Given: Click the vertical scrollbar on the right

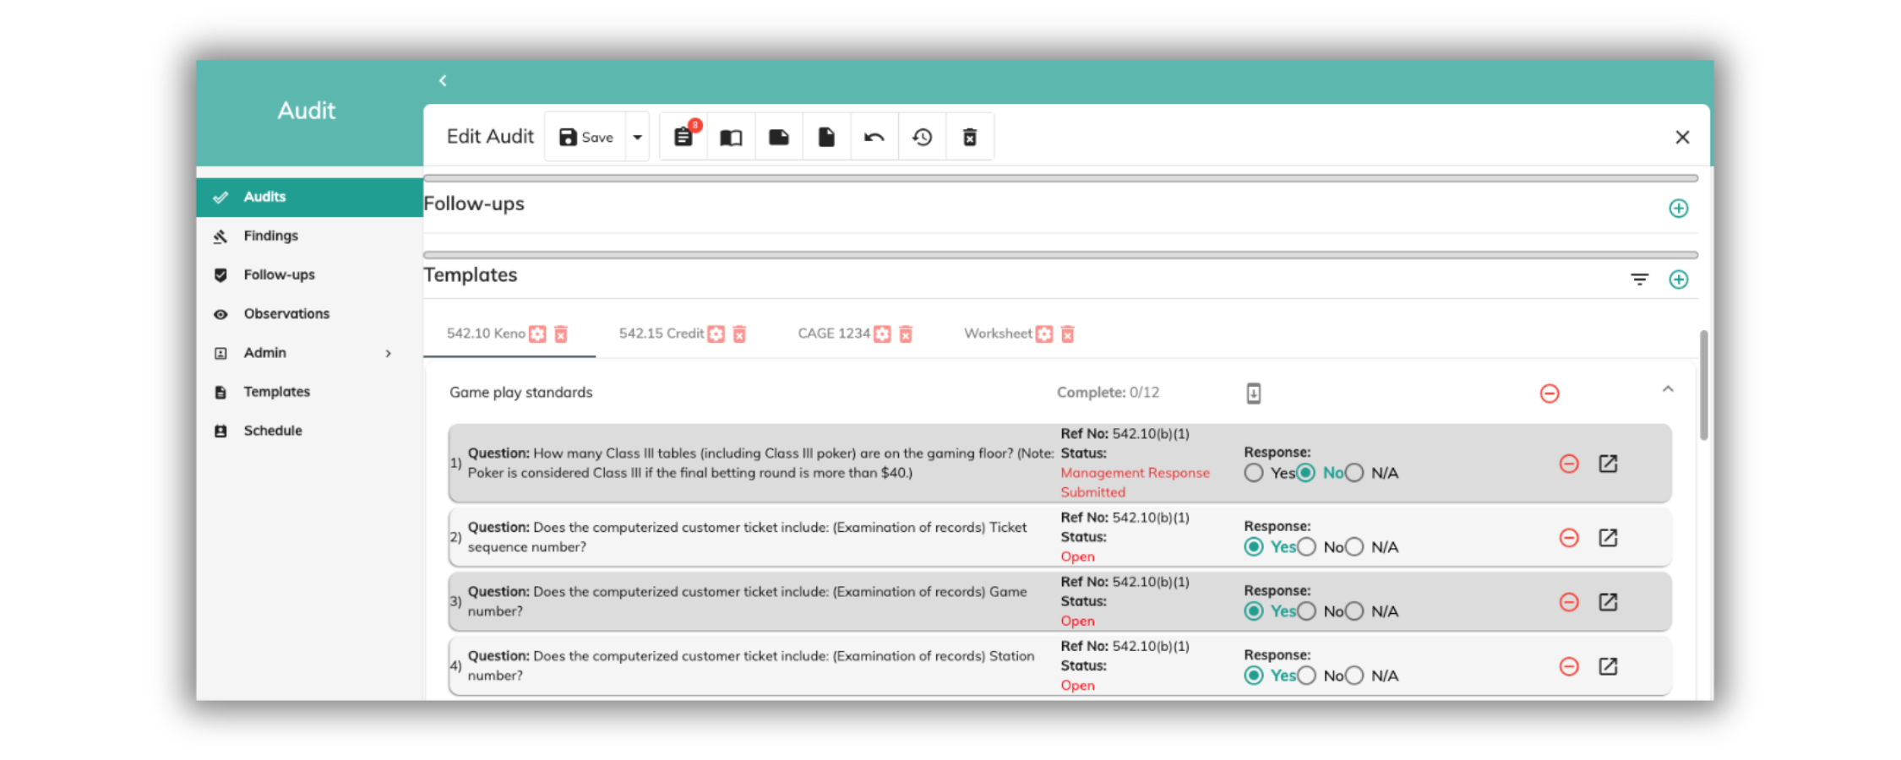Looking at the screenshot, I should (1703, 385).
